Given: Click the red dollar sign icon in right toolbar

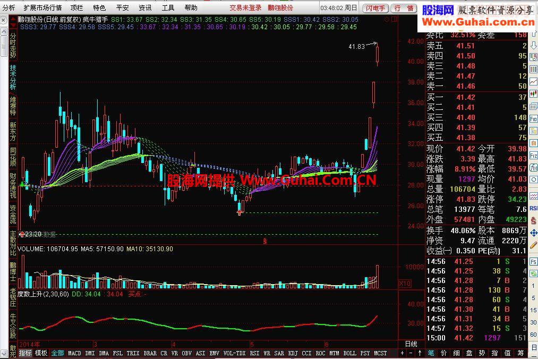Looking at the screenshot, I should point(534,220).
